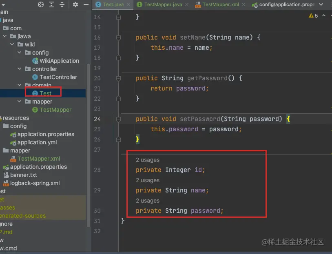Collapse the jiawa package
Viewport: 332px width, 254px height.
coord(4,36)
